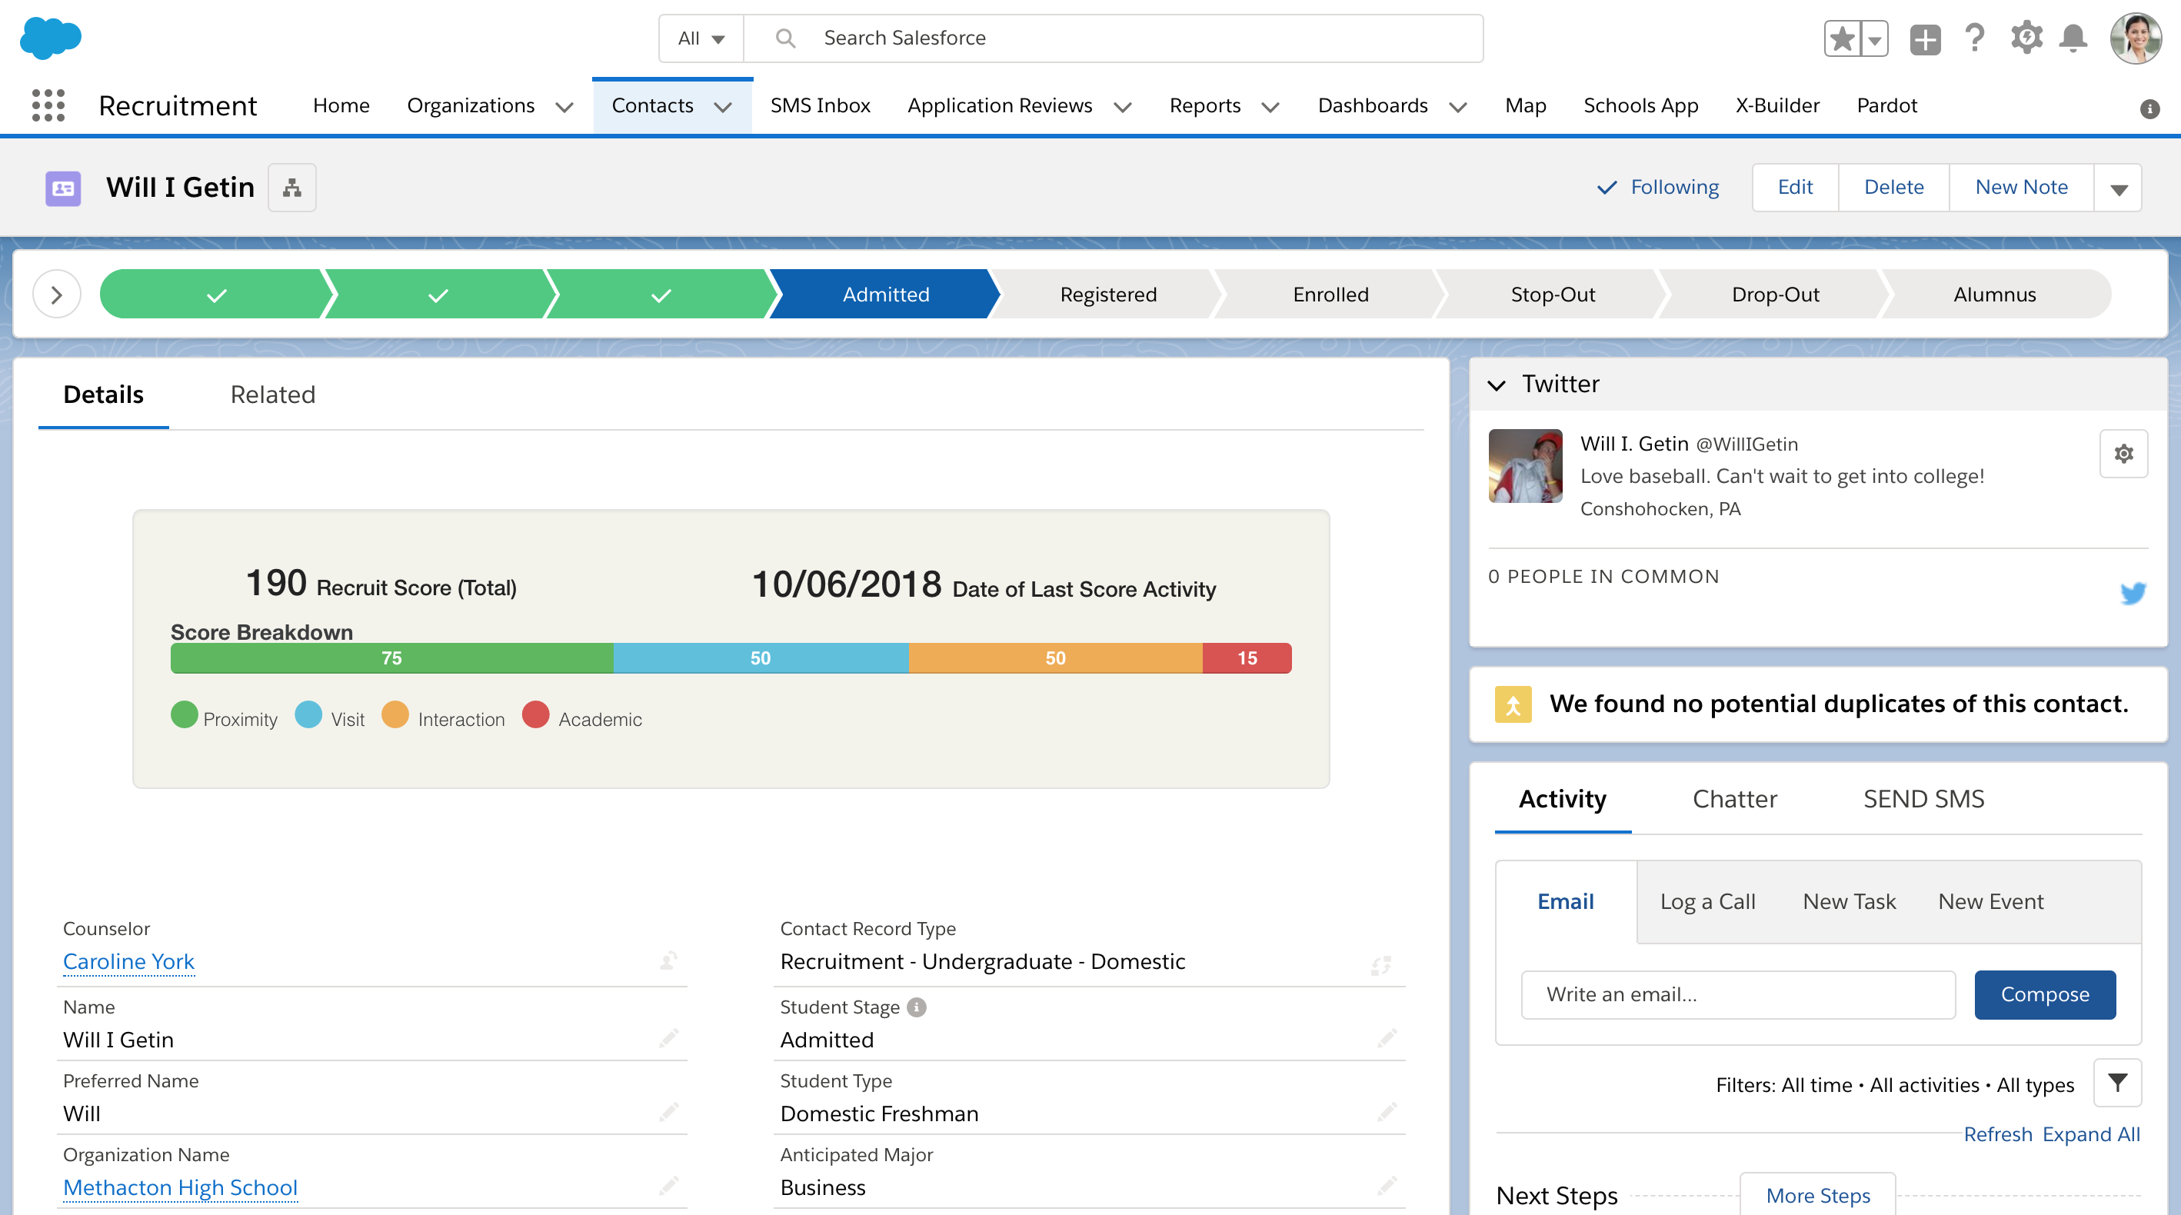Viewport: 2181px width, 1215px height.
Task: Collapse the Twitter section
Action: click(1497, 385)
